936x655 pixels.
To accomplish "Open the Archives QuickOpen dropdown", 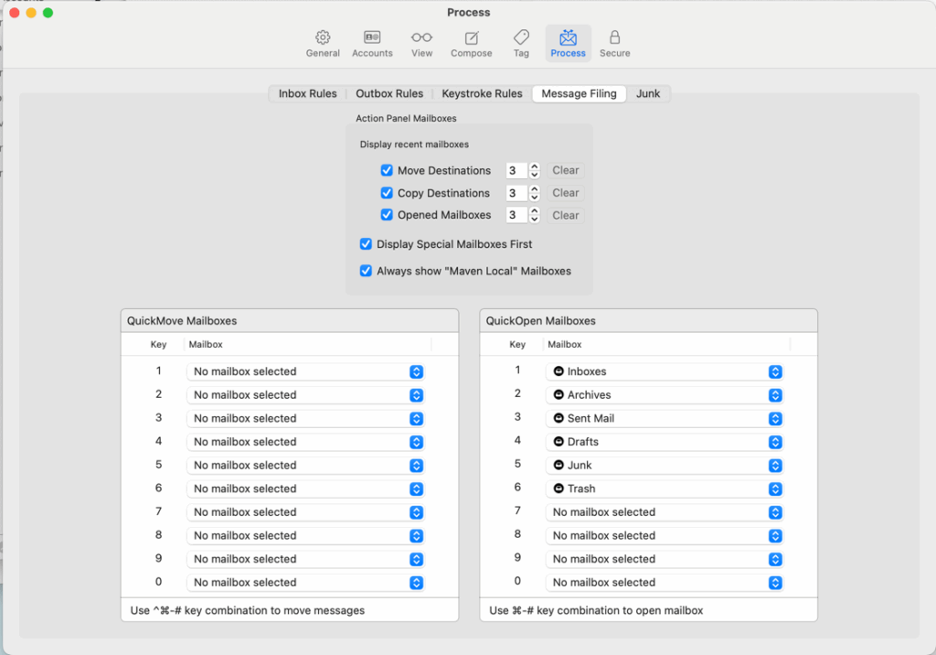I will [665, 395].
